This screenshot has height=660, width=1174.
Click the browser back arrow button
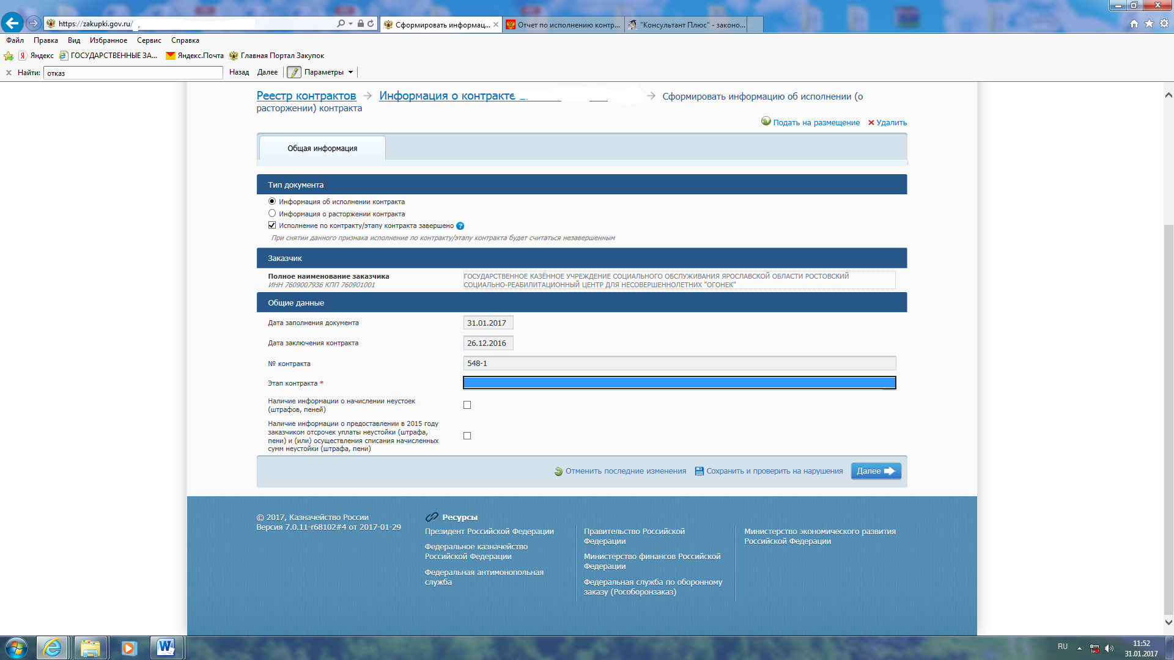coord(12,23)
